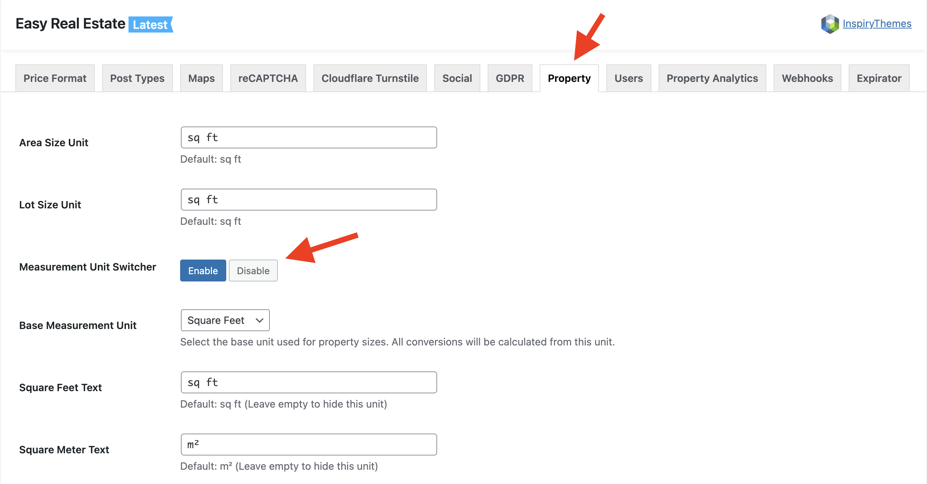The image size is (927, 484).
Task: Click the Area Size Unit field
Action: pos(309,137)
